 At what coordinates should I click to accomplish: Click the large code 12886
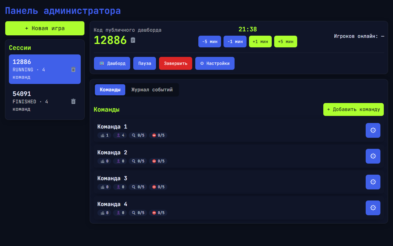click(110, 40)
